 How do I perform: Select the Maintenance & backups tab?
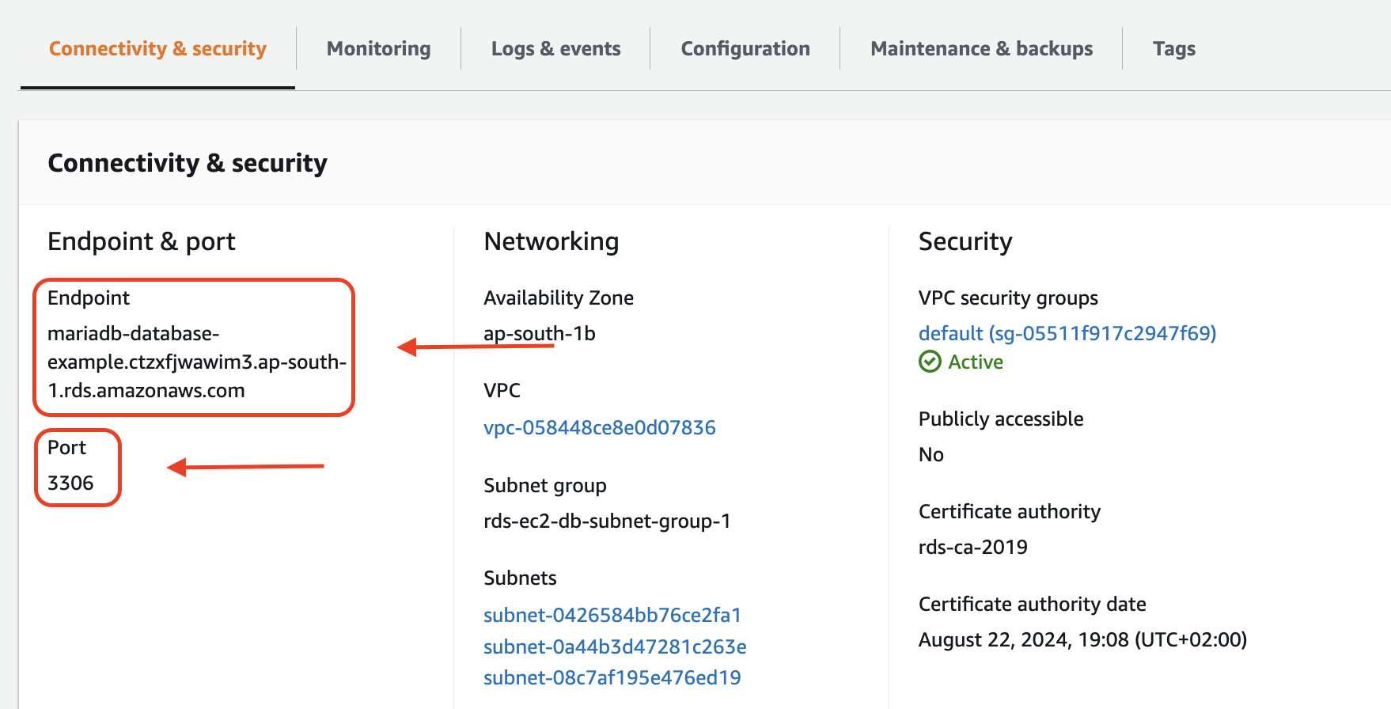click(x=981, y=49)
